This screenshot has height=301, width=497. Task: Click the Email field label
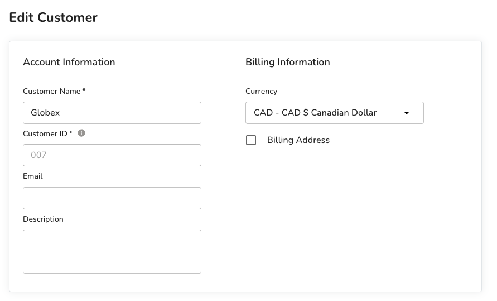33,176
